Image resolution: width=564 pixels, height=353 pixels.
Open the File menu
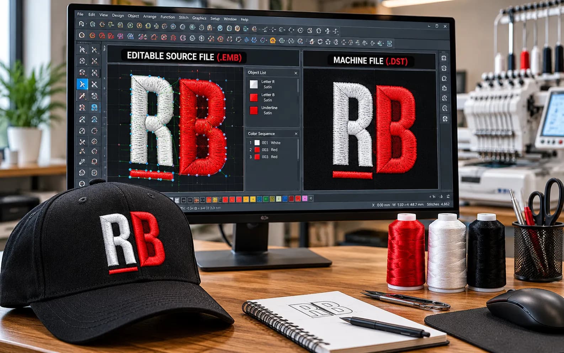click(x=80, y=14)
